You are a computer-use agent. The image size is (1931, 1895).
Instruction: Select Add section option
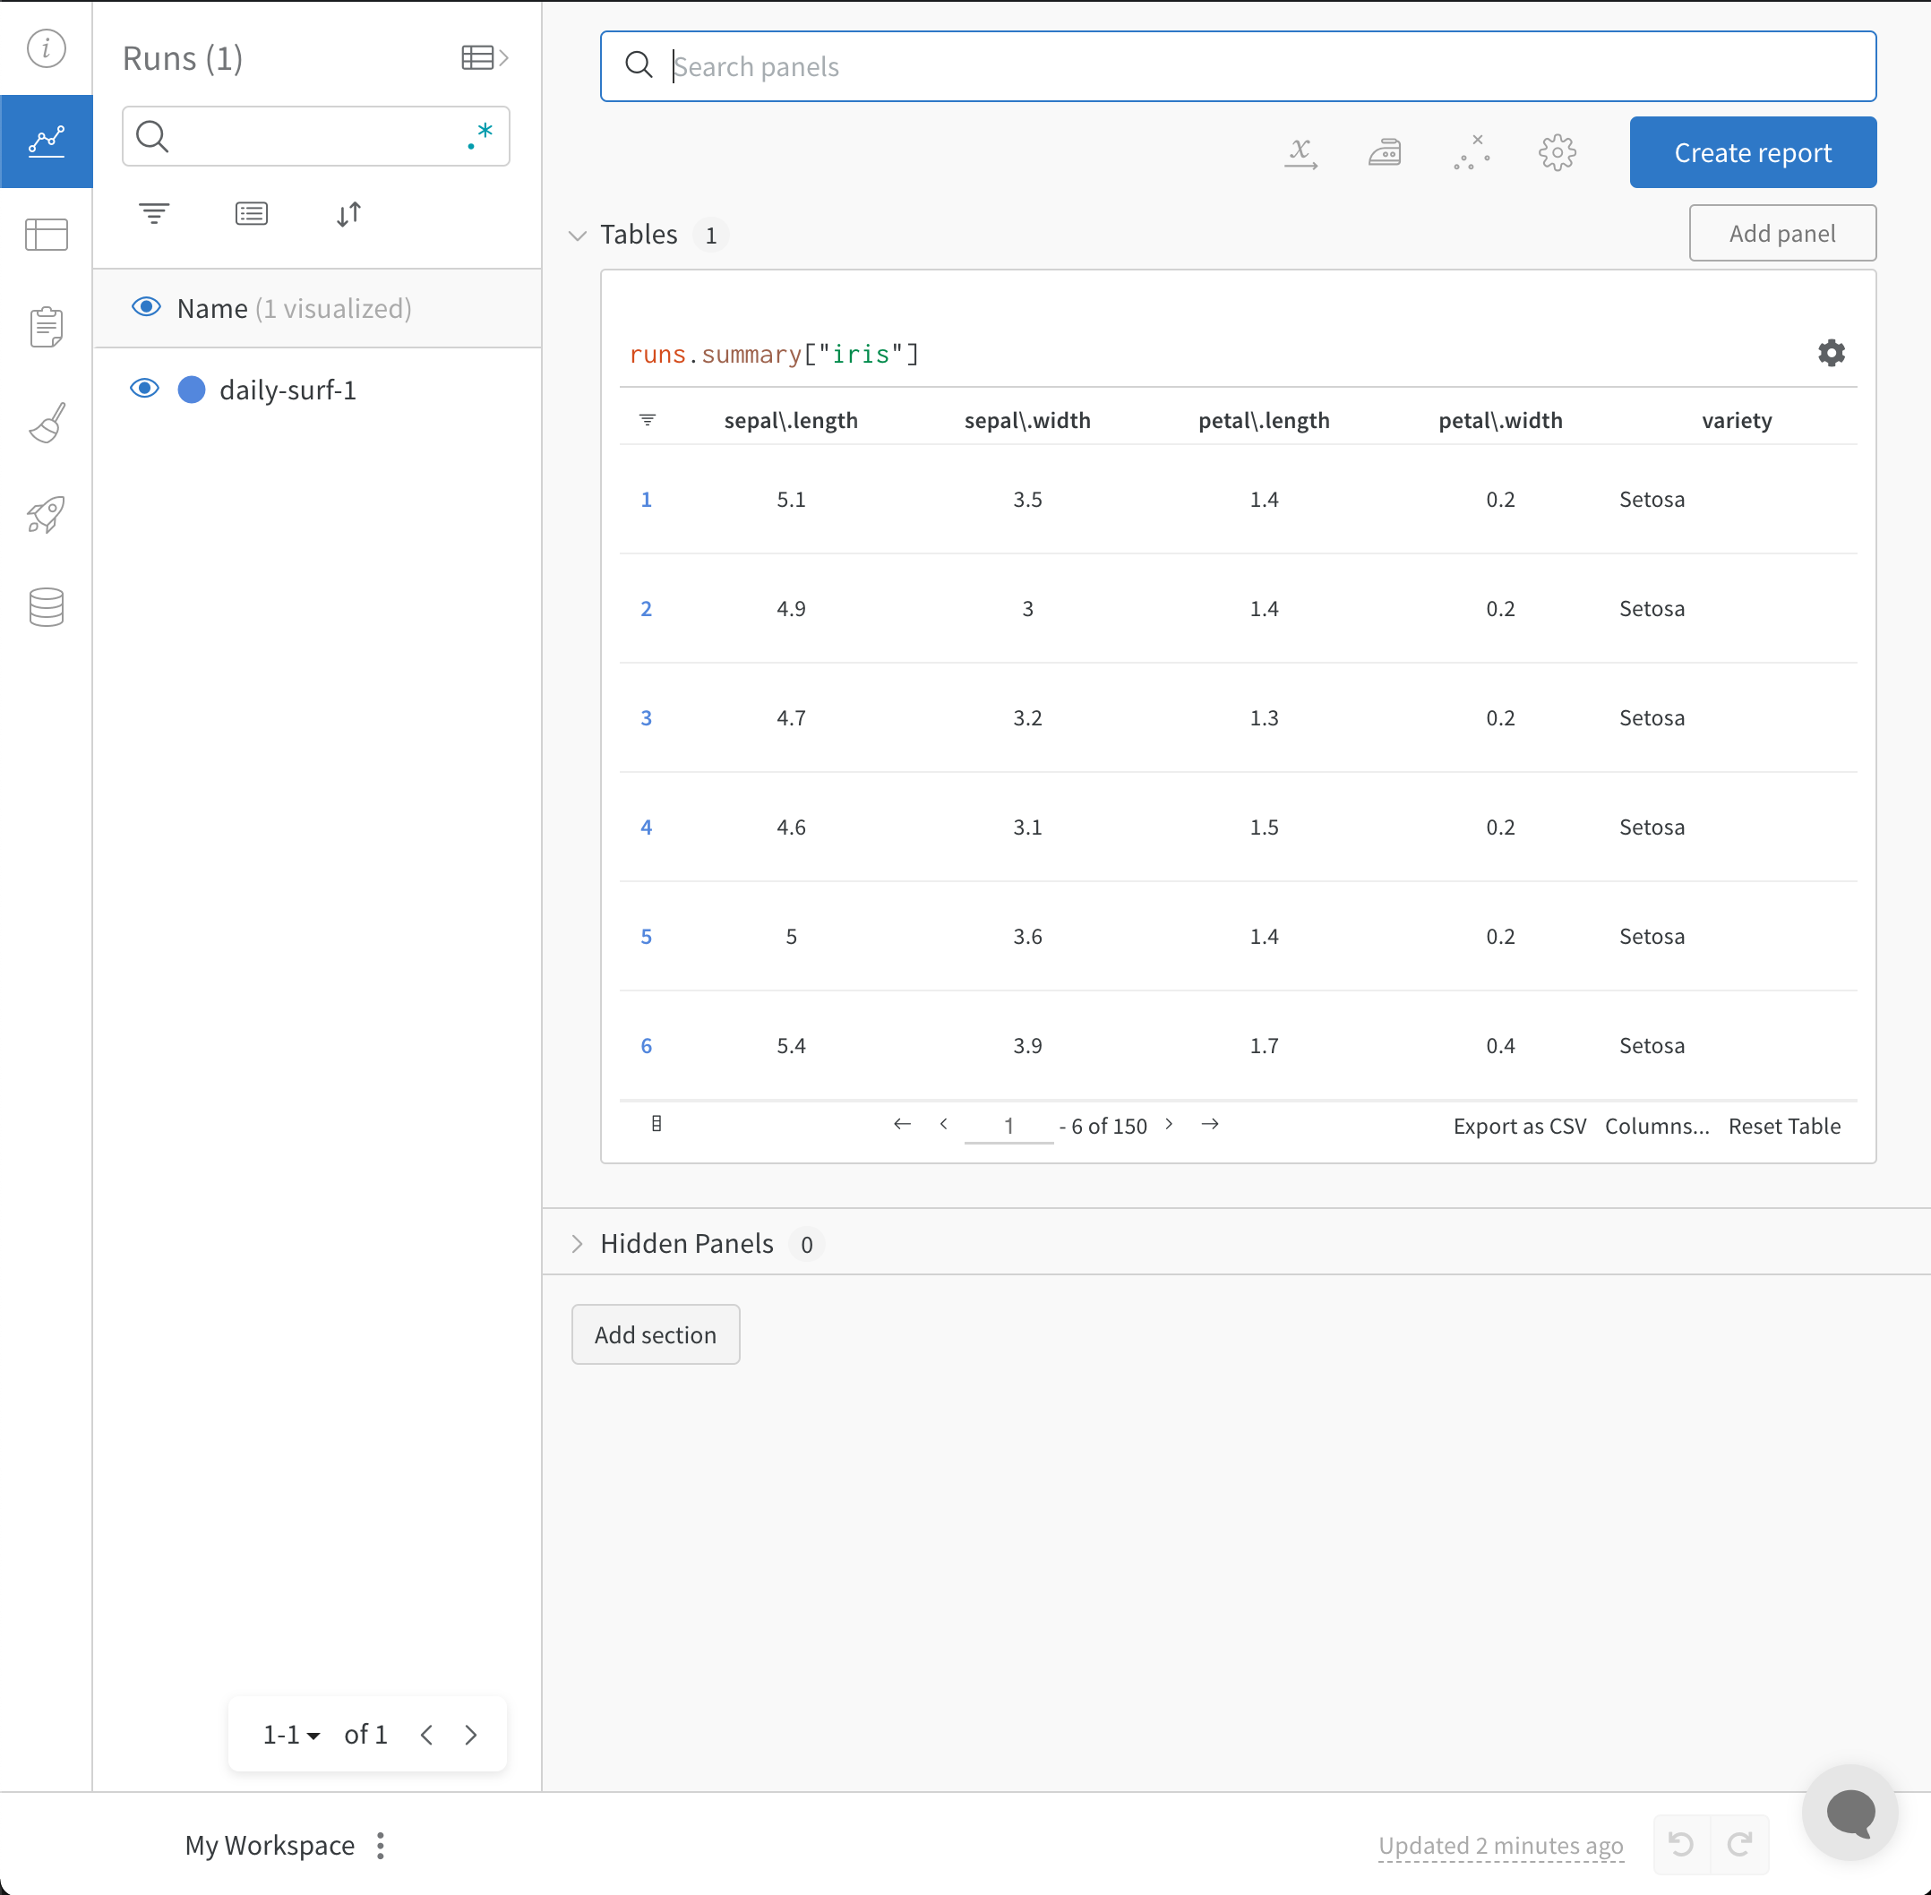[x=654, y=1333]
